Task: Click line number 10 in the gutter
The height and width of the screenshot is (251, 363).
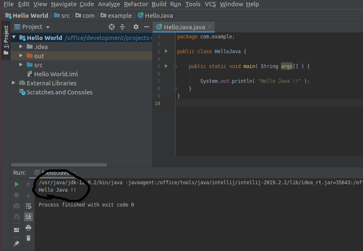Action: pyautogui.click(x=157, y=103)
